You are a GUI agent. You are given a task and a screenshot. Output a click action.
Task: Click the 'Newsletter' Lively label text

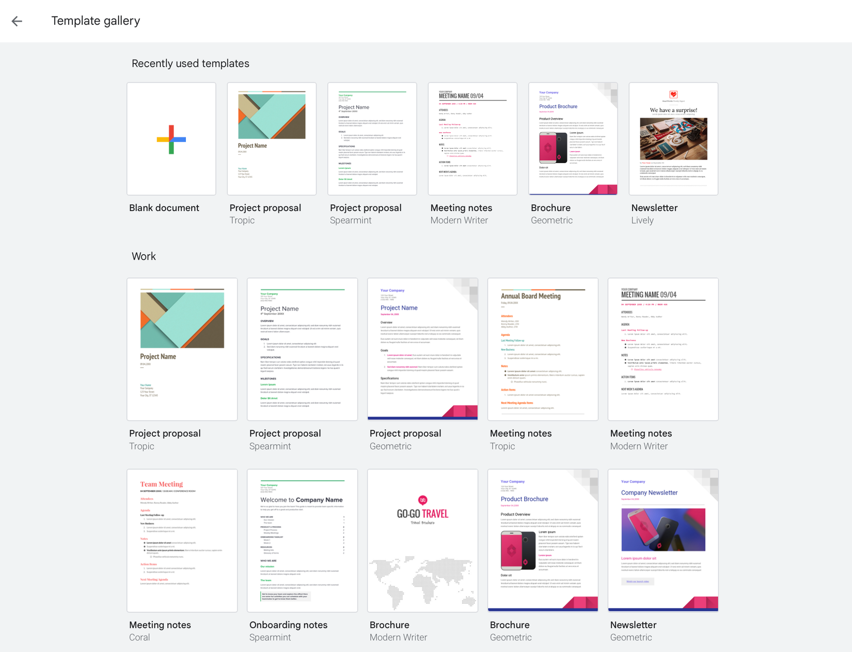(654, 208)
